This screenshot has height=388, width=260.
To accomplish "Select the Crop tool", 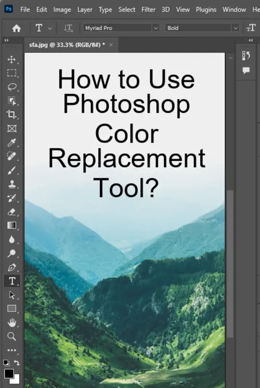I will click(11, 115).
